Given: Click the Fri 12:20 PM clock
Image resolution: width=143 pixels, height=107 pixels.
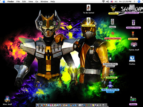Looking at the screenshot, I should (x=125, y=1).
